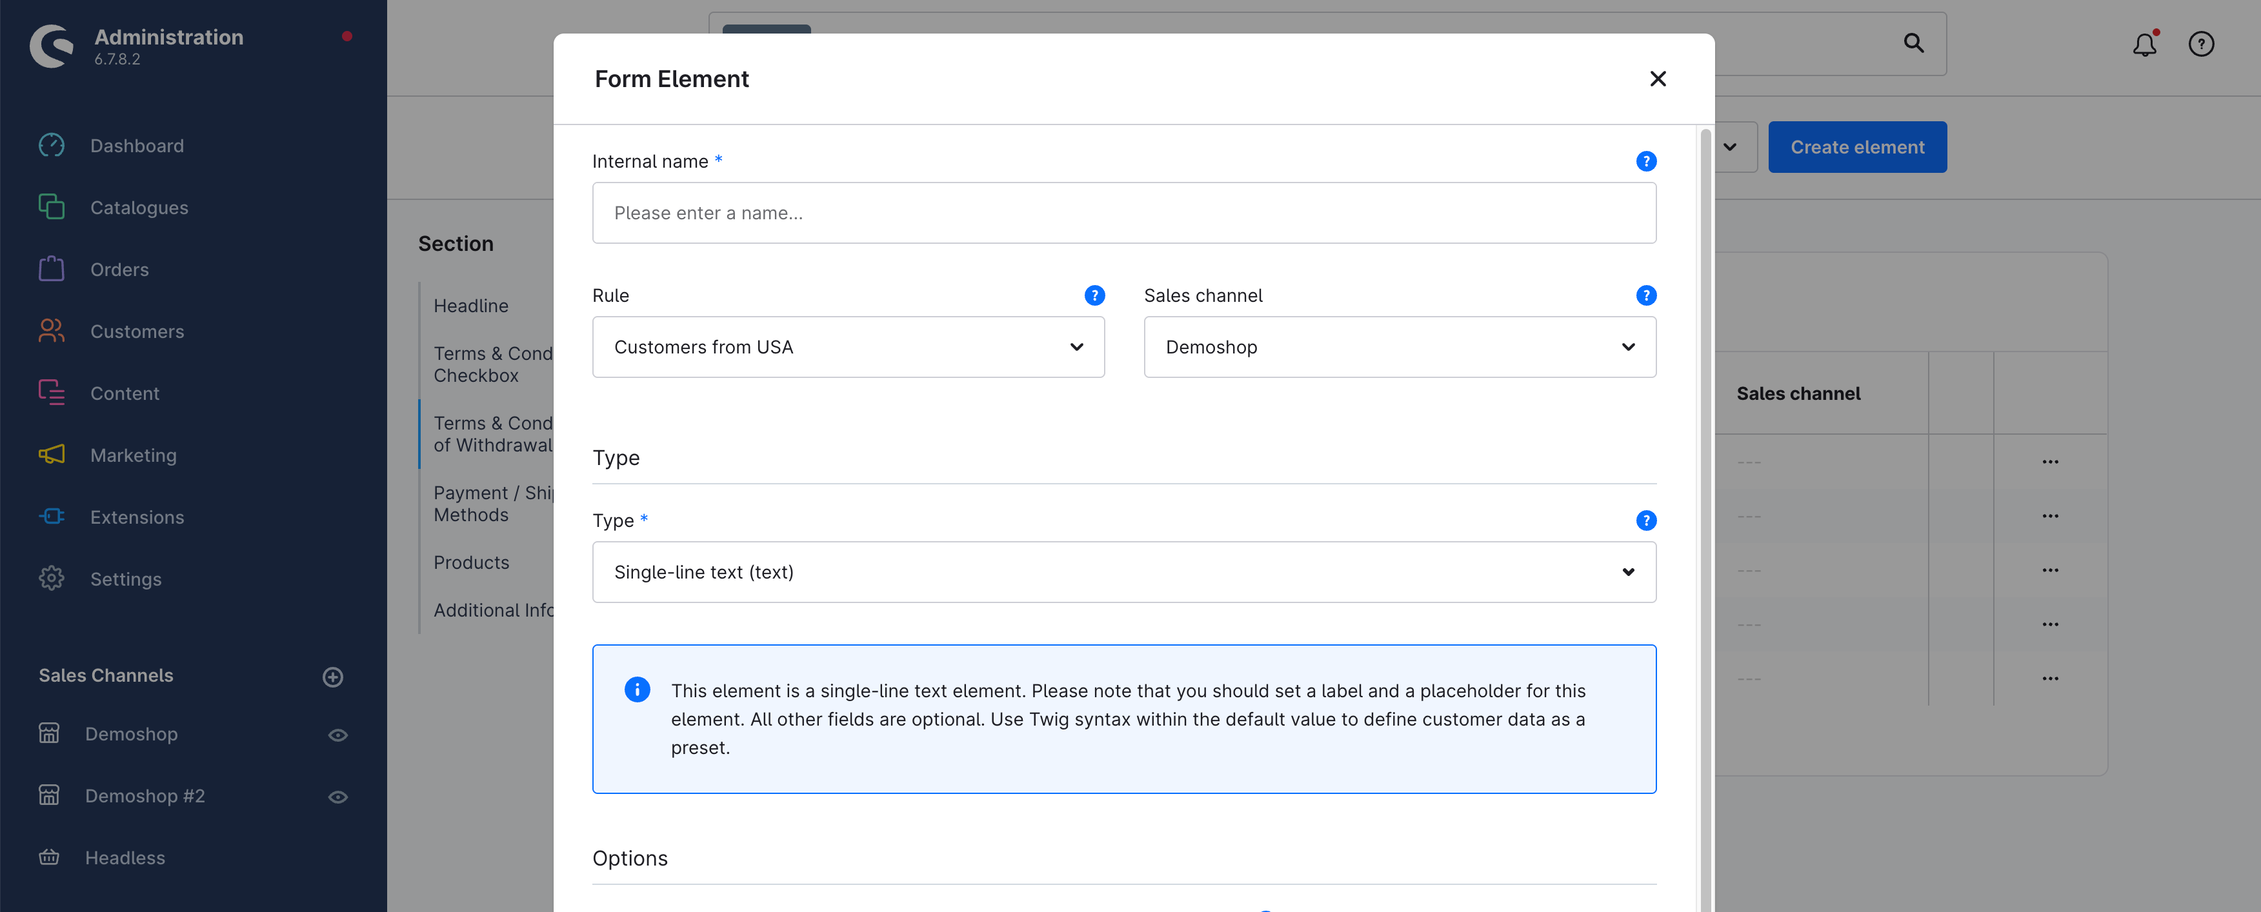Click the Rule field help tooltip
The width and height of the screenshot is (2261, 912).
(1094, 295)
